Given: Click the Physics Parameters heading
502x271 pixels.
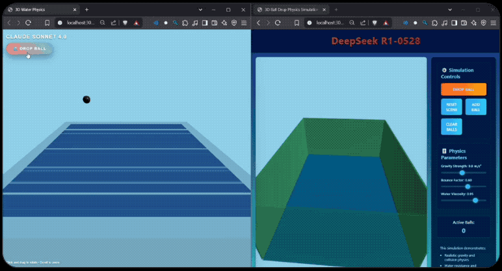Looking at the screenshot, I should click(x=454, y=154).
